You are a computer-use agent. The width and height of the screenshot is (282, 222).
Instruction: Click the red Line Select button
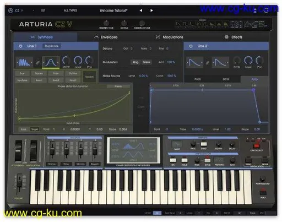256,145
